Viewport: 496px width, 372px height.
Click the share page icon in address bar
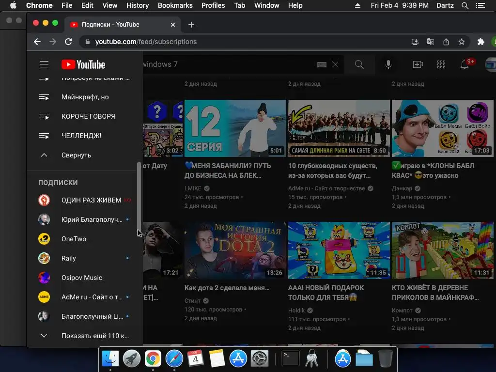[x=446, y=42]
